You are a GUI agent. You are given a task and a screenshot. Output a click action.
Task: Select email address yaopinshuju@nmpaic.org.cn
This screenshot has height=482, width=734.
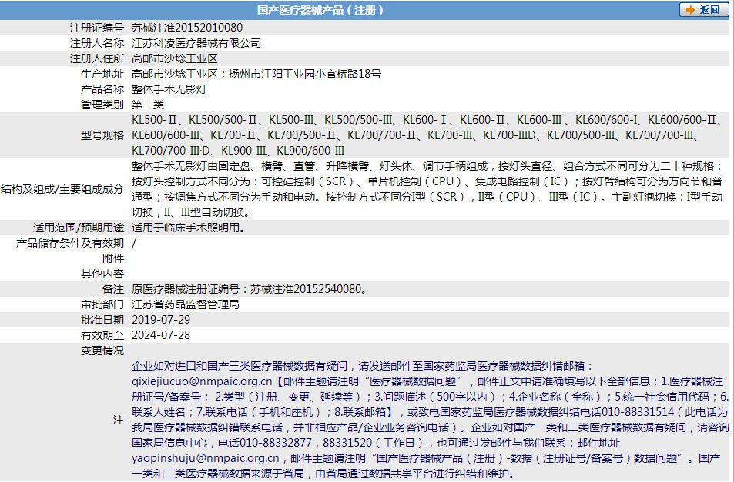point(206,458)
